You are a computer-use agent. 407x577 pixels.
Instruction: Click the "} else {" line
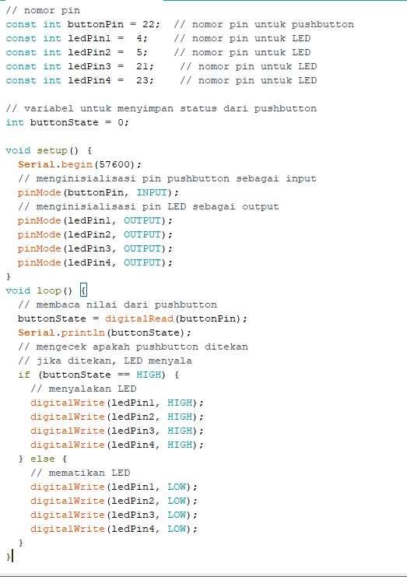pos(43,459)
